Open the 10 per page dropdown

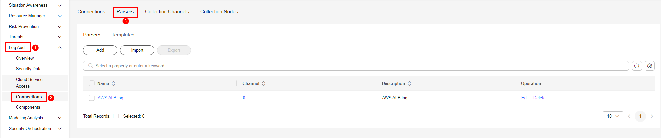pyautogui.click(x=612, y=116)
